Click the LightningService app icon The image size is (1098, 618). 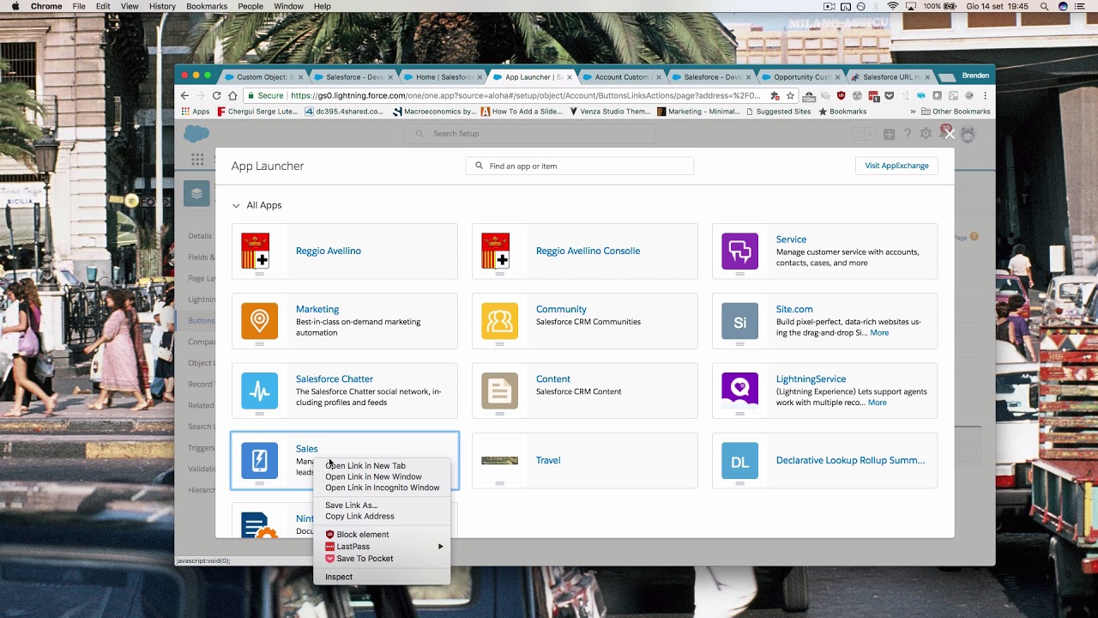tap(739, 391)
